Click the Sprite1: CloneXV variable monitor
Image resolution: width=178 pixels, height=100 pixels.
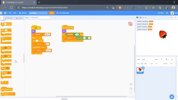point(144,27)
